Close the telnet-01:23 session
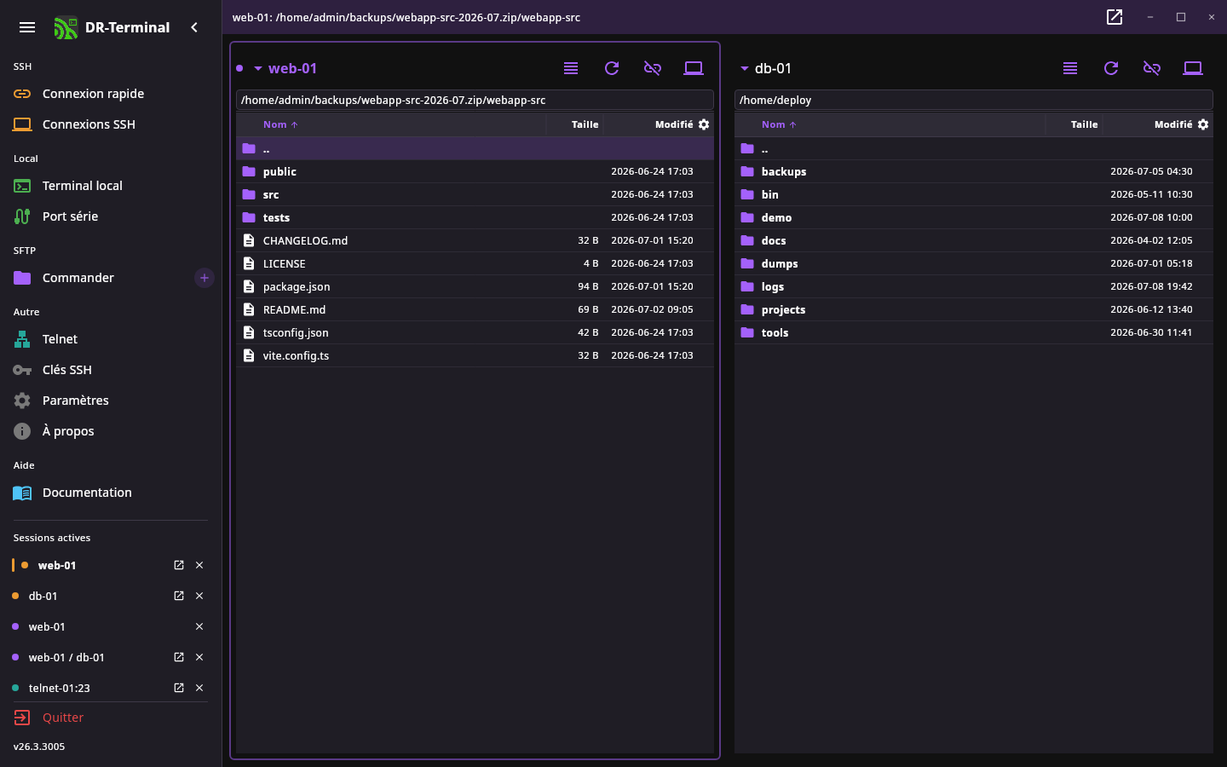Screen dimensions: 1227x767 click(199, 688)
